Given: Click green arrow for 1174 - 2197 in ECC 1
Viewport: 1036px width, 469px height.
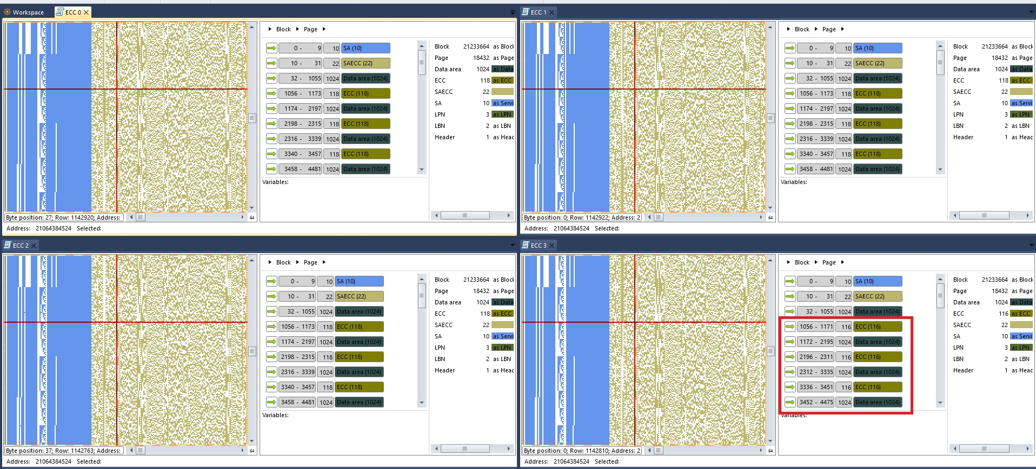Looking at the screenshot, I should pos(790,108).
